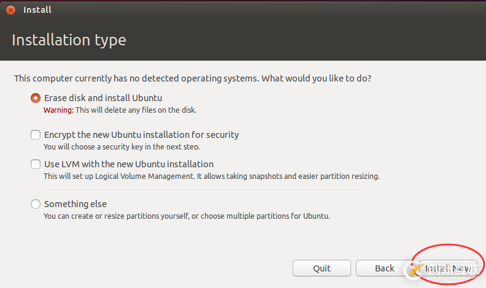Click 'You will choose a security key' text
Viewport: 486px width, 288px height.
pos(121,146)
